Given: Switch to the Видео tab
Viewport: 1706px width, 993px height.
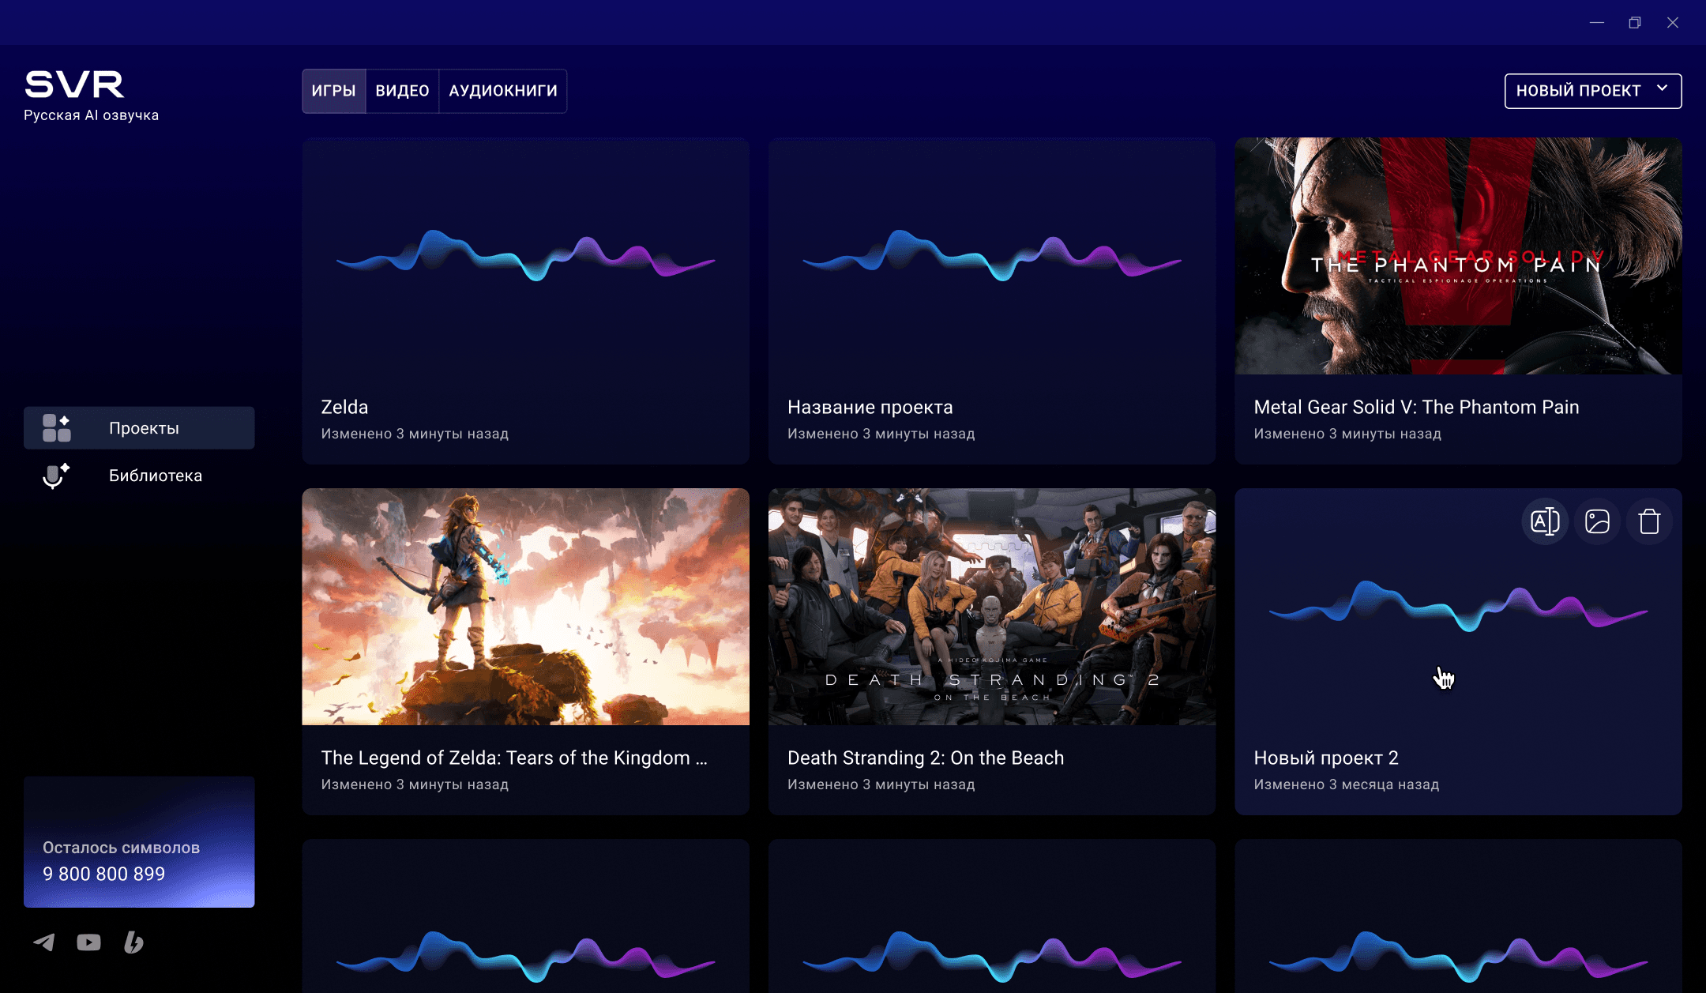Looking at the screenshot, I should click(x=402, y=91).
